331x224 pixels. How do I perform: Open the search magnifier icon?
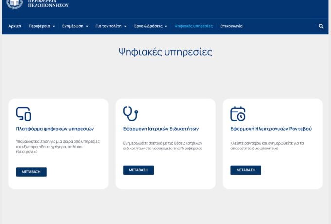coord(321,26)
